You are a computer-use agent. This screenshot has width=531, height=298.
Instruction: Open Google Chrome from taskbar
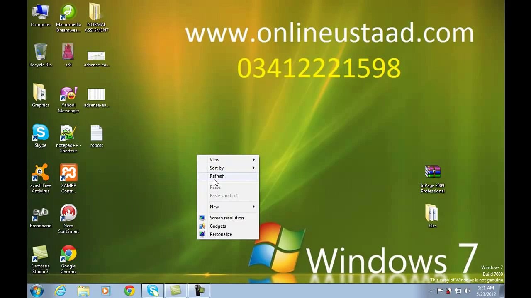click(x=129, y=291)
